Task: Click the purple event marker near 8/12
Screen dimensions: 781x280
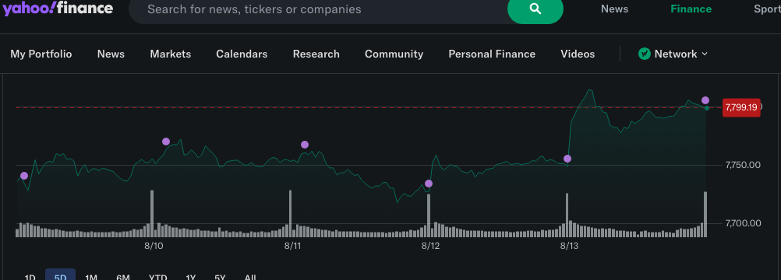Action: pyautogui.click(x=429, y=184)
